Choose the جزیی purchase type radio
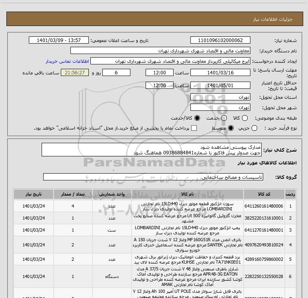 tap(254, 128)
